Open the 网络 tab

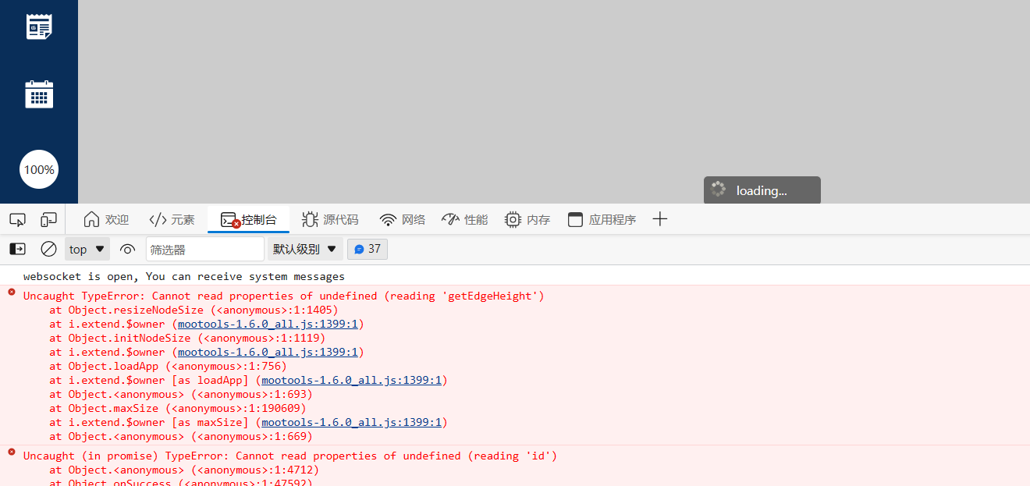(402, 220)
